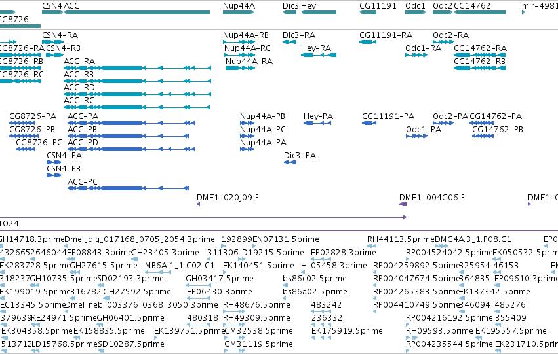The image size is (558, 354).
Task: Click the Hey-PA protein glyph
Action: tap(317, 123)
